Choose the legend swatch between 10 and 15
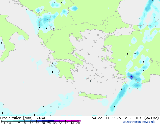Image resolution: width=160 pixels, height=124 pixels. click(34, 121)
